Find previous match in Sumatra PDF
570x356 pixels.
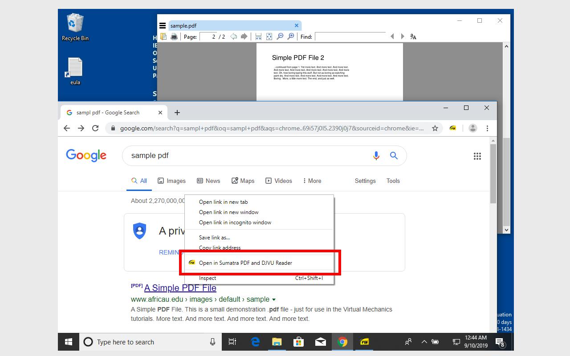[392, 36]
